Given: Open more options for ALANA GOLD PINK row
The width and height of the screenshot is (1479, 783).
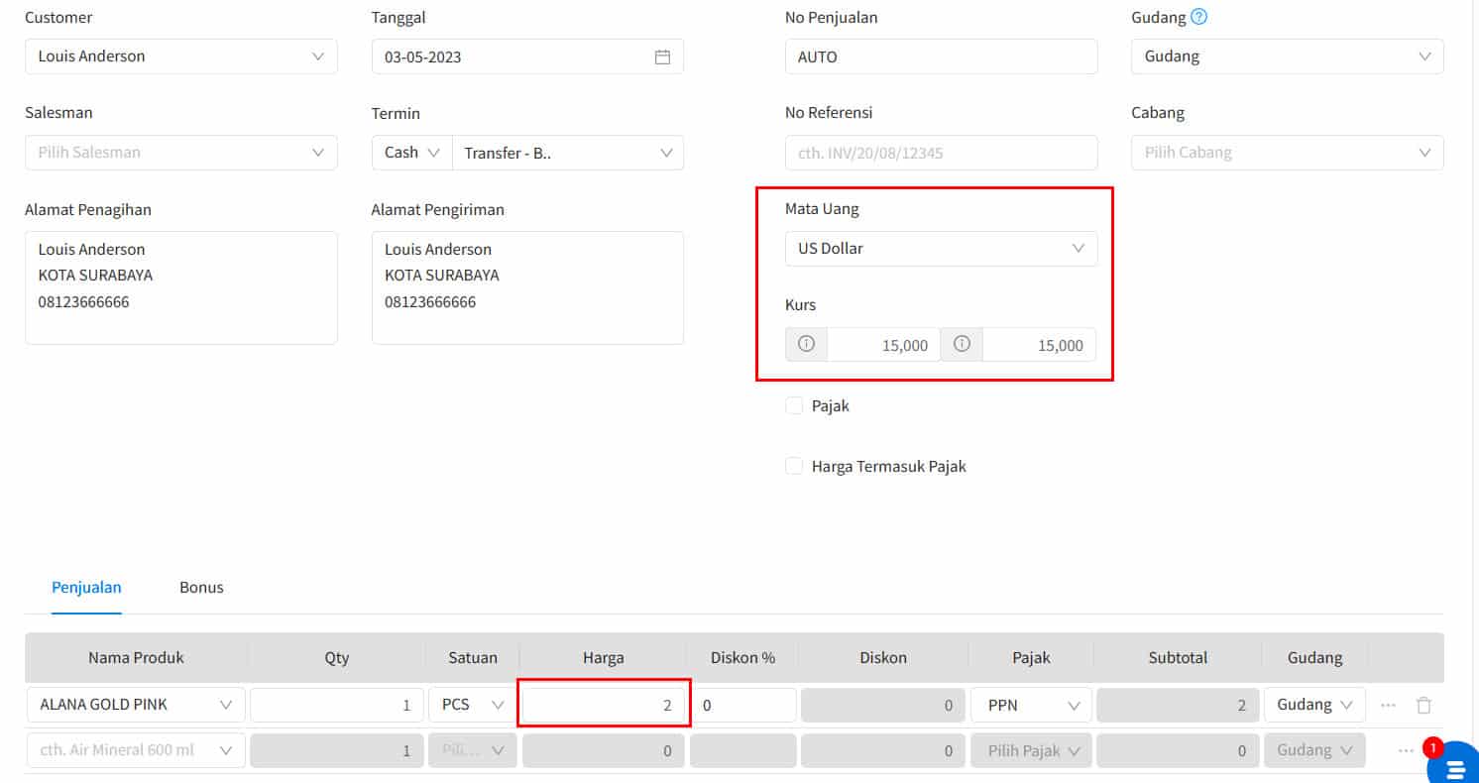Looking at the screenshot, I should [x=1388, y=705].
